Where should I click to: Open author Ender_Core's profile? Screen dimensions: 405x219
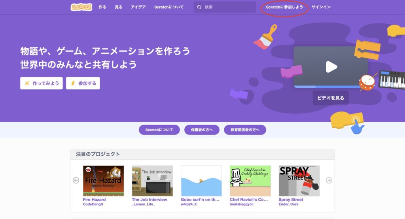coord(288,204)
